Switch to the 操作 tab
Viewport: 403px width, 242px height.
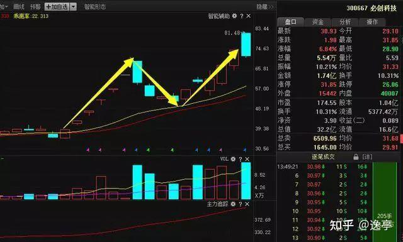click(x=372, y=22)
